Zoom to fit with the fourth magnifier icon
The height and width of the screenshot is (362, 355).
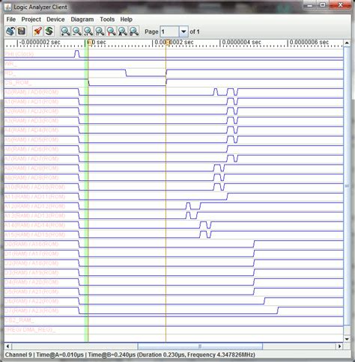100,31
